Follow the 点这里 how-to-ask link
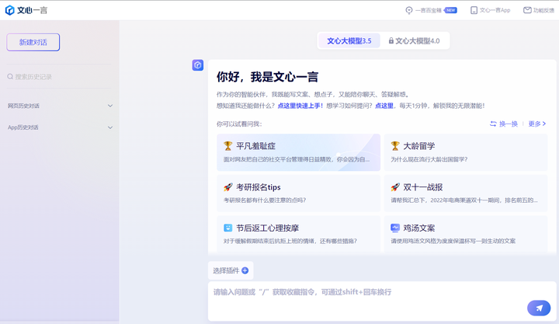Viewport: 559px width, 324px height. (x=384, y=106)
